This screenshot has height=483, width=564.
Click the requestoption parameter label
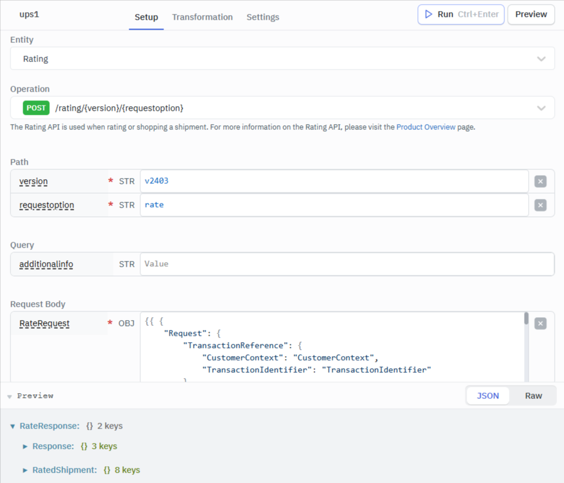pyautogui.click(x=47, y=205)
